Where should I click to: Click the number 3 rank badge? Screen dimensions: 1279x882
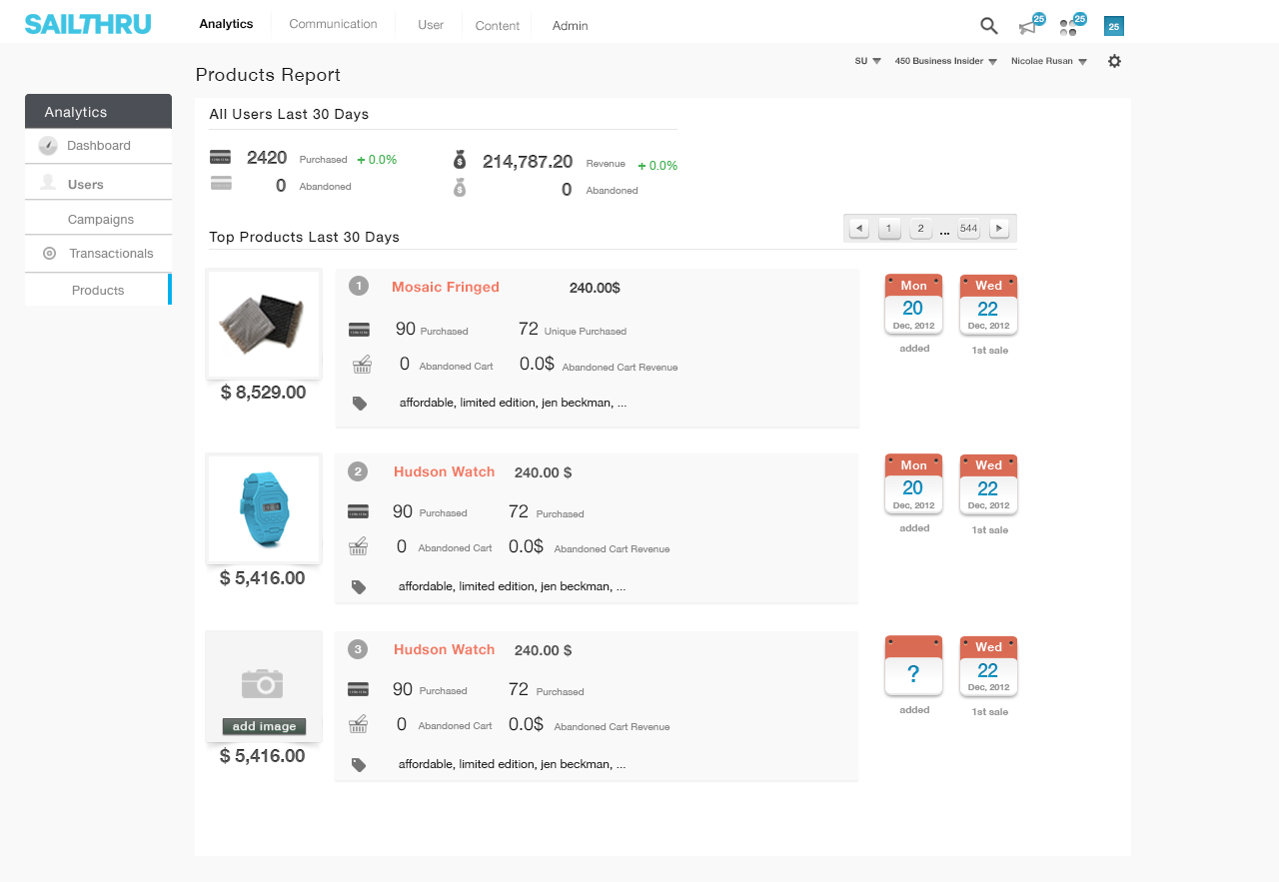coord(358,649)
